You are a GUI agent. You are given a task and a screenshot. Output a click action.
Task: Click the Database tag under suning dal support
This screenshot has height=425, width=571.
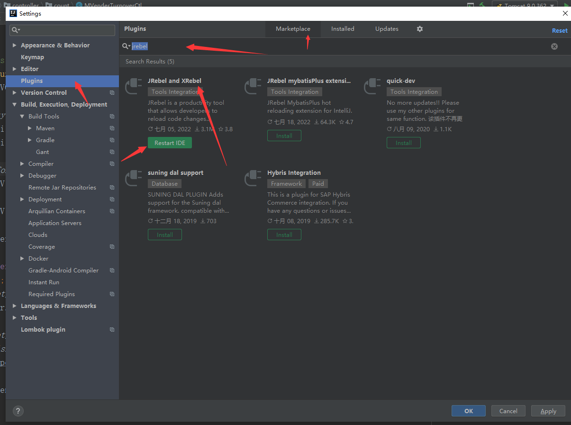click(165, 184)
